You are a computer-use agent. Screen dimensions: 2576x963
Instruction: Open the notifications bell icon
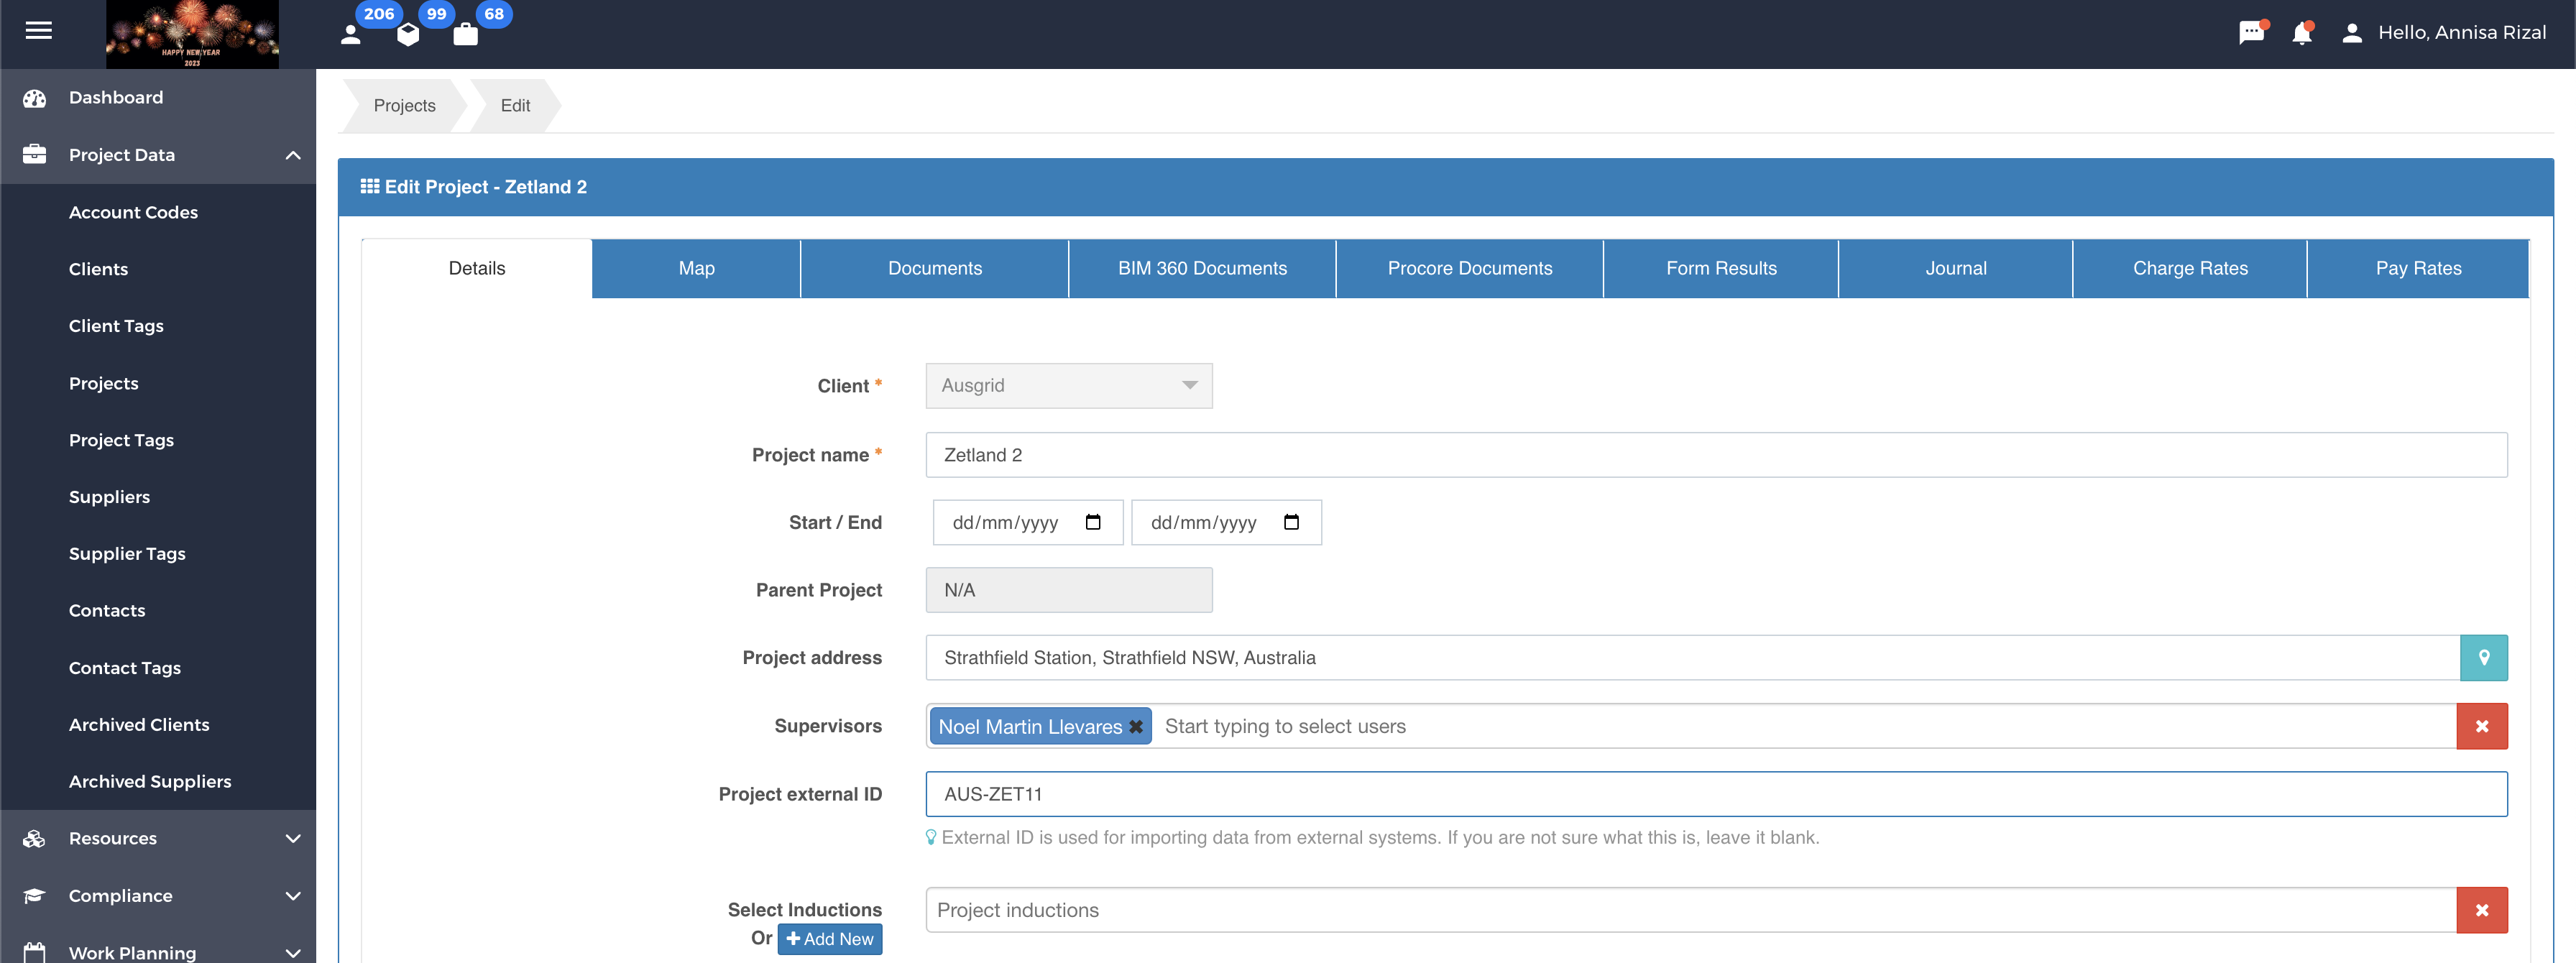[x=2302, y=33]
